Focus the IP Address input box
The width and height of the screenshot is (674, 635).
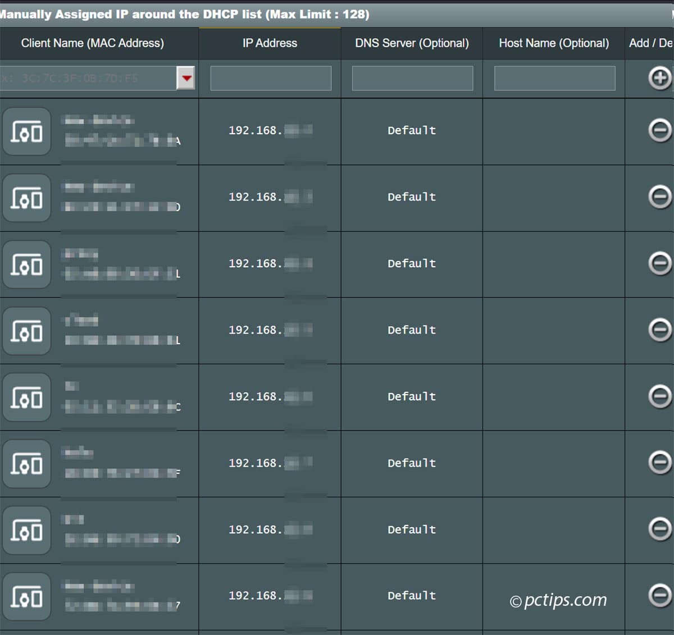pos(271,78)
